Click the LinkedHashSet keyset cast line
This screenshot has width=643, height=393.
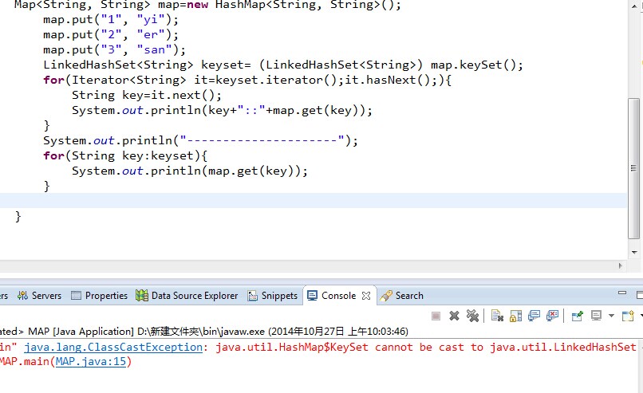point(283,65)
